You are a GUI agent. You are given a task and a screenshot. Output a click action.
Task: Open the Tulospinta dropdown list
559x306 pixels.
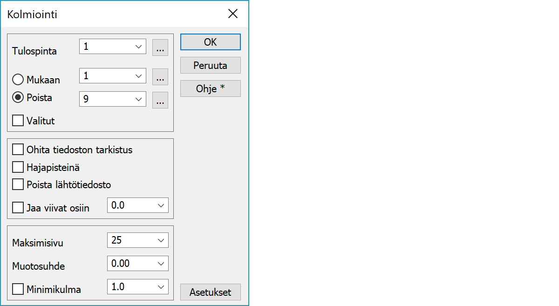pos(138,47)
